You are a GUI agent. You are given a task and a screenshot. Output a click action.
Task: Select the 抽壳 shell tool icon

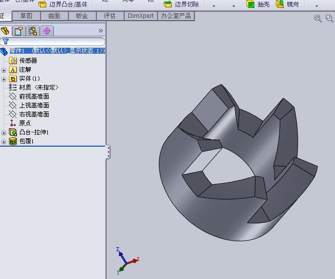point(250,4)
